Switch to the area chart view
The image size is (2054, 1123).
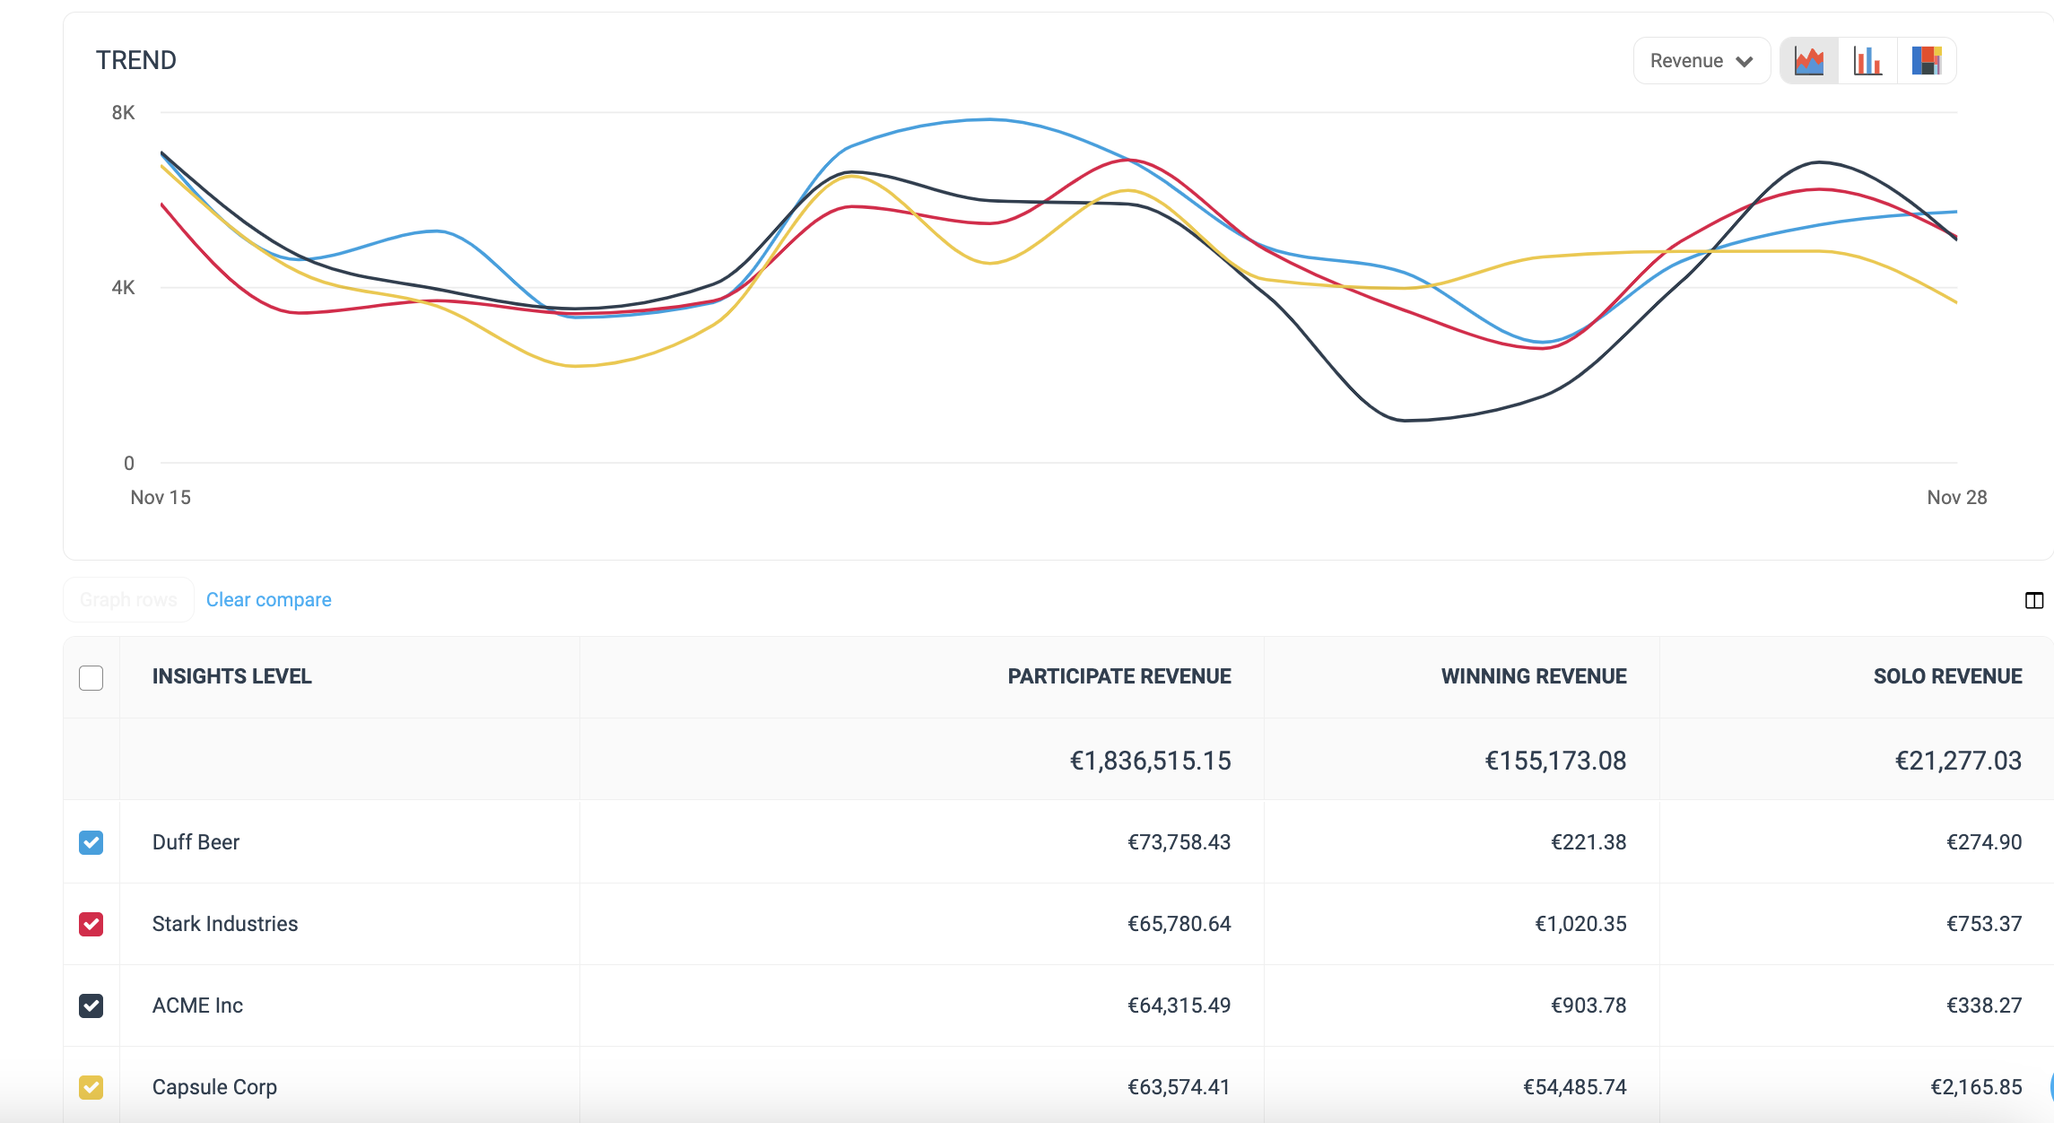[x=1809, y=61]
